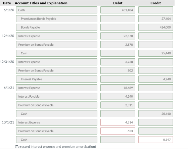Select the Premium on Bonds Payable field with debit 2,511
This screenshot has height=149, width=188.
click(x=57, y=105)
